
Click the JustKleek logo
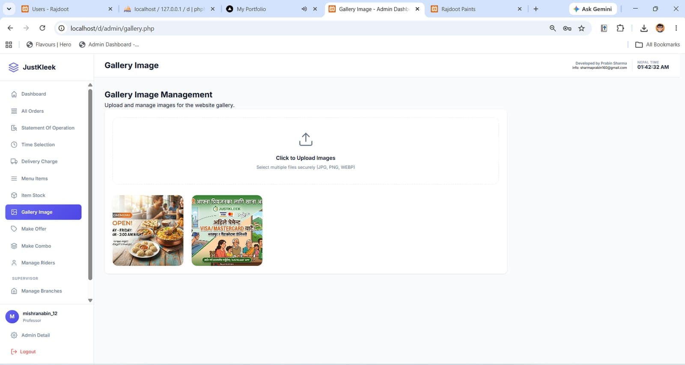tap(32, 67)
